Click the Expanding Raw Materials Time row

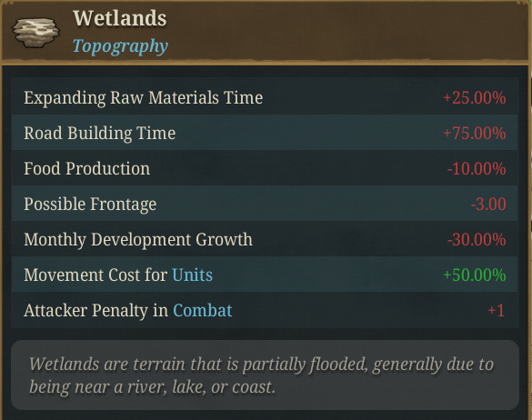tap(265, 97)
